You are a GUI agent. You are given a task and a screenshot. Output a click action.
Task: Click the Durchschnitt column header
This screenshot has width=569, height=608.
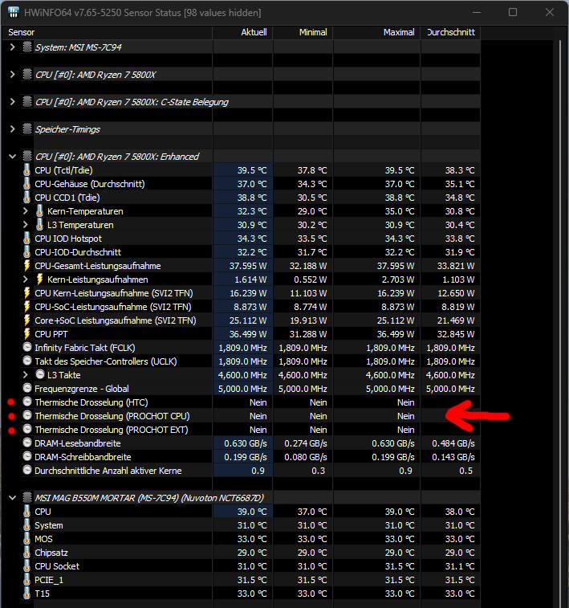(x=450, y=32)
